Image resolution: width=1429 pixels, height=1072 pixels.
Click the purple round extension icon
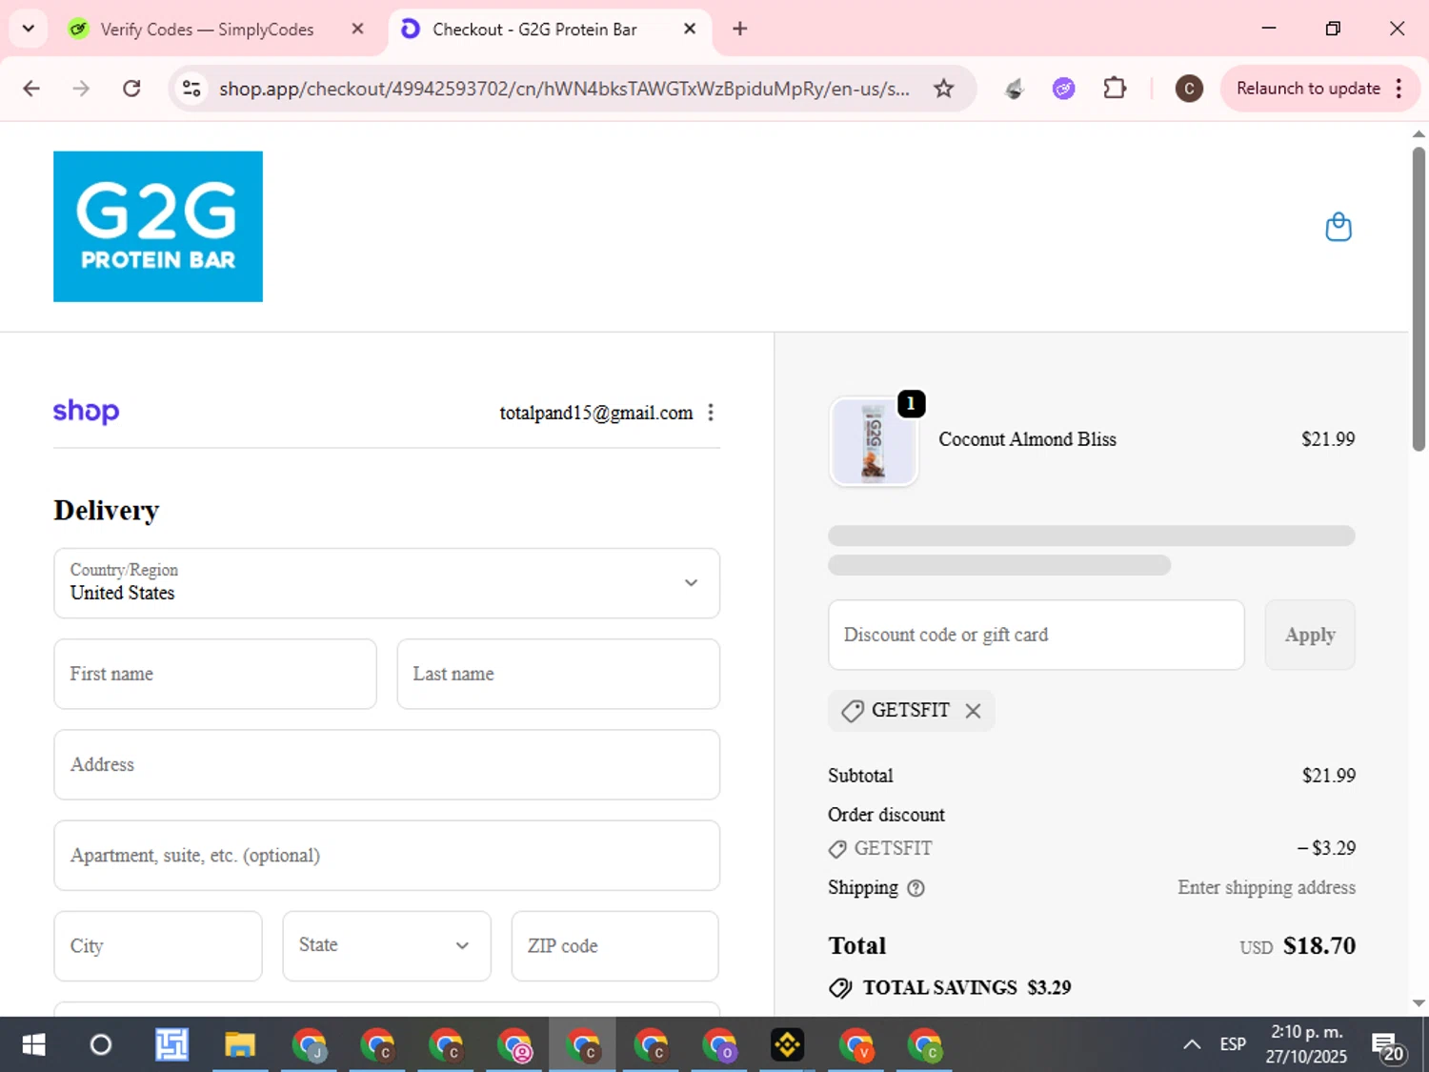[x=1064, y=89]
